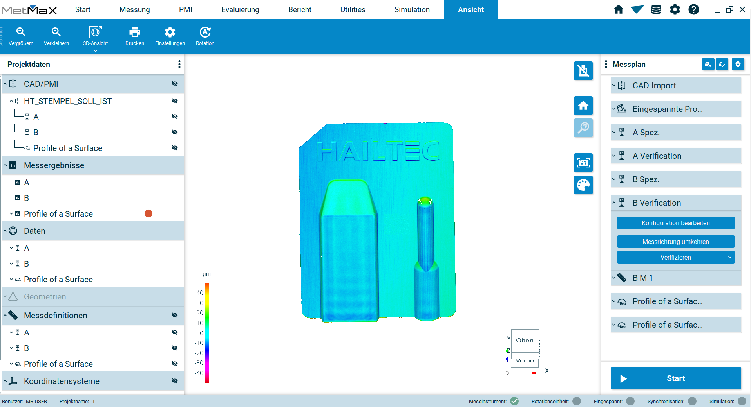Viewport: 751px width, 407px height.
Task: Toggle visibility of Messdefinitionen section
Action: pos(175,315)
